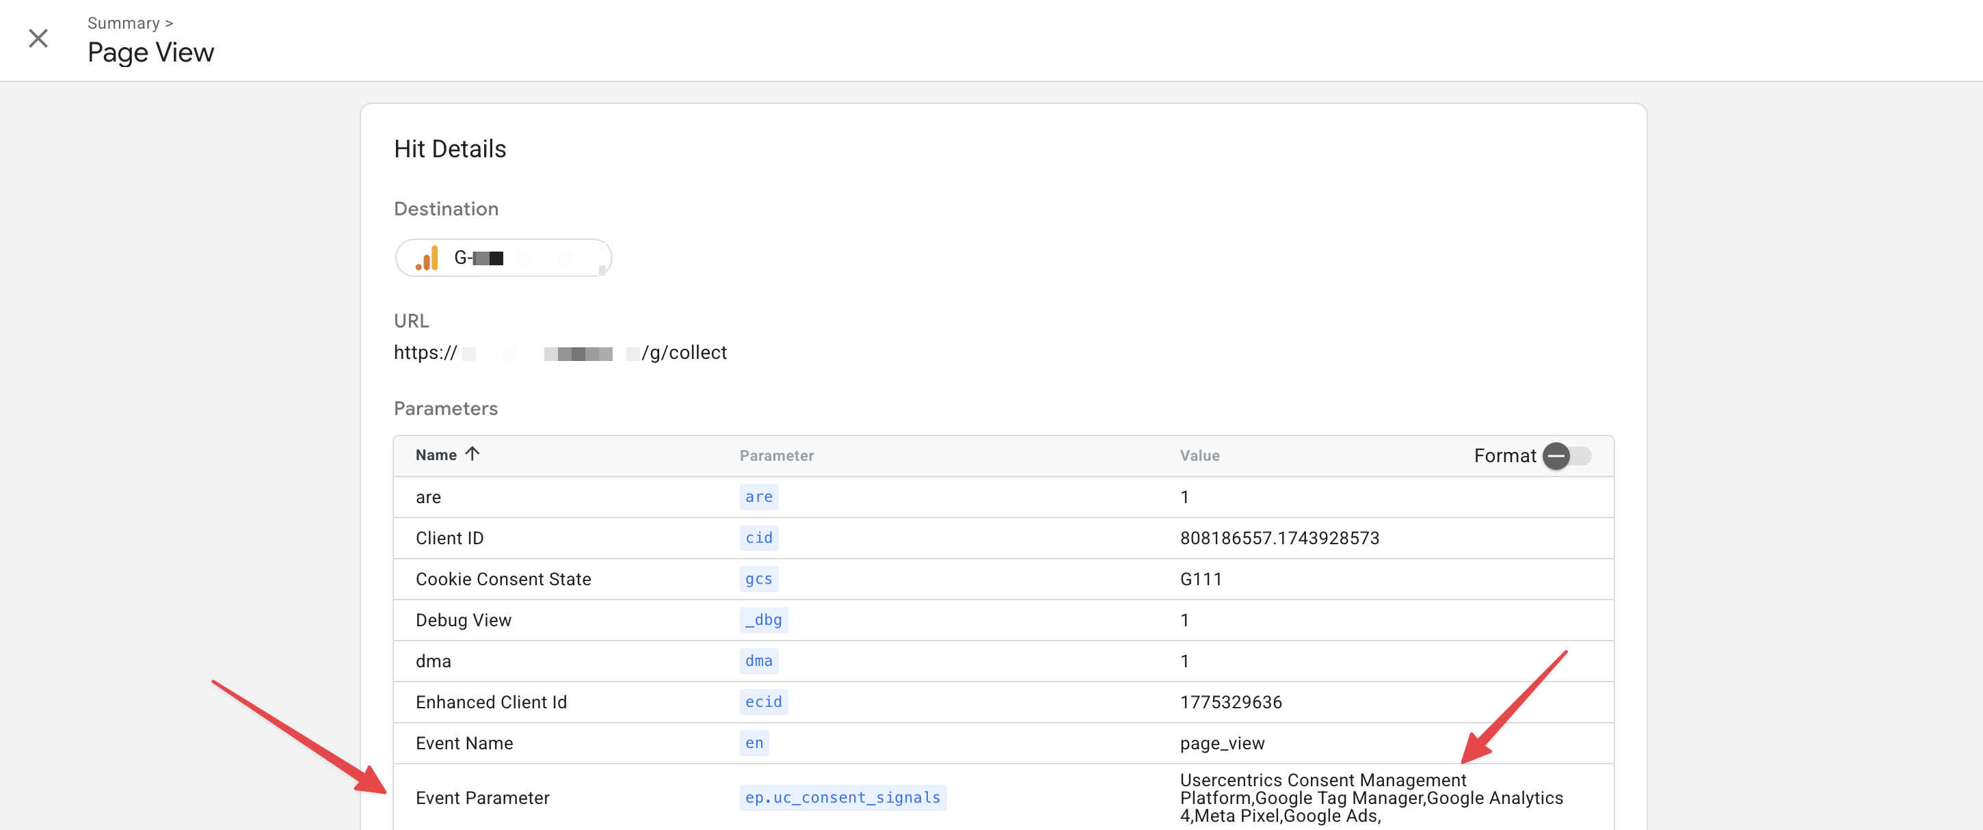This screenshot has width=1983, height=830.
Task: Select the Event Parameter row name
Action: pos(483,798)
